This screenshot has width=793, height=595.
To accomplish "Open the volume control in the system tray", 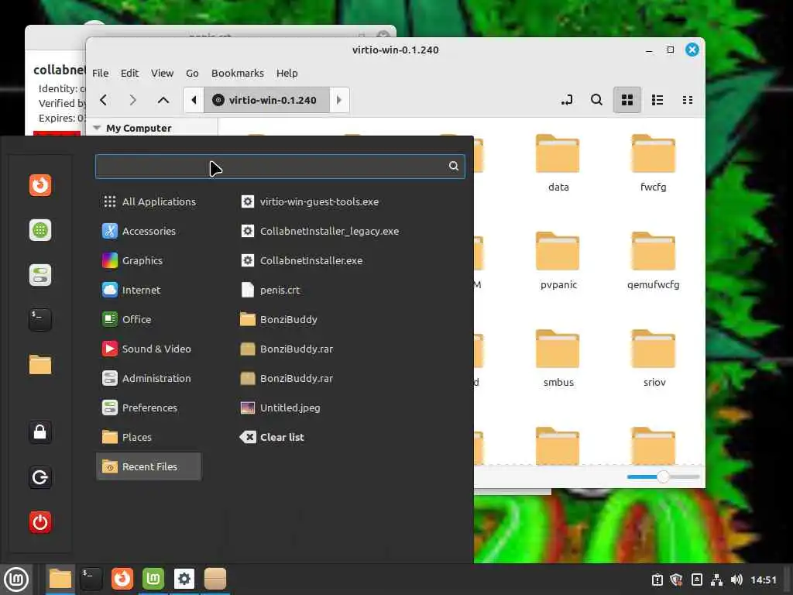I will tap(736, 580).
